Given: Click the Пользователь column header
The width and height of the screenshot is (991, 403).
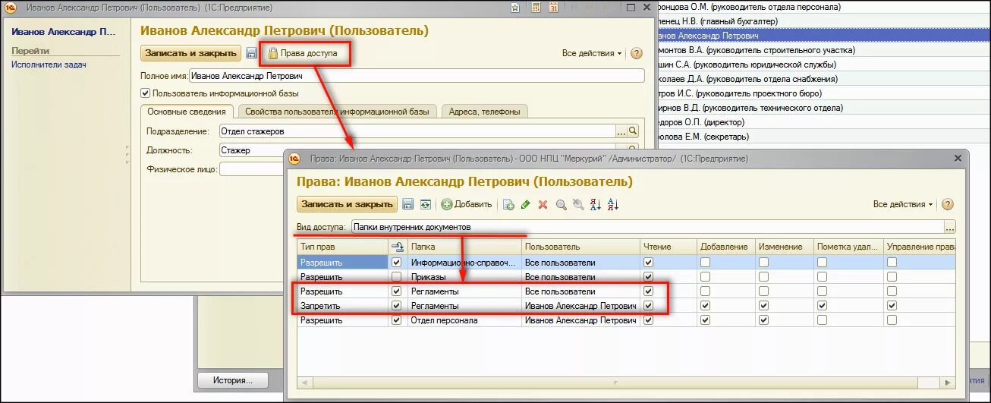Looking at the screenshot, I should point(580,247).
